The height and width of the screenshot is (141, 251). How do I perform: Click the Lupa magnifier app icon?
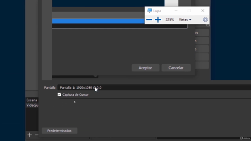[149, 11]
